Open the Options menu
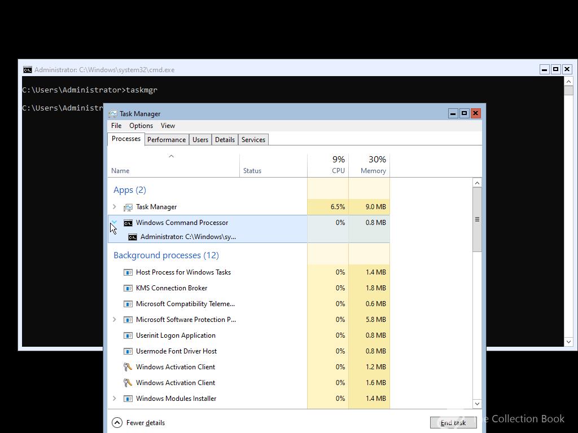The width and height of the screenshot is (578, 433). [x=141, y=126]
